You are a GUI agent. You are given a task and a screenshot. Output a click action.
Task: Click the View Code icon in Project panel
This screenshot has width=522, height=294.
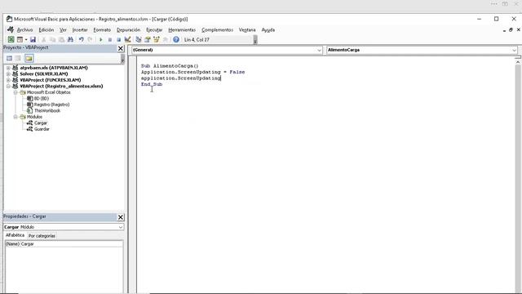[9, 58]
